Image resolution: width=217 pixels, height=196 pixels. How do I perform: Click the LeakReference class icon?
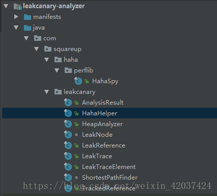[x=68, y=145]
